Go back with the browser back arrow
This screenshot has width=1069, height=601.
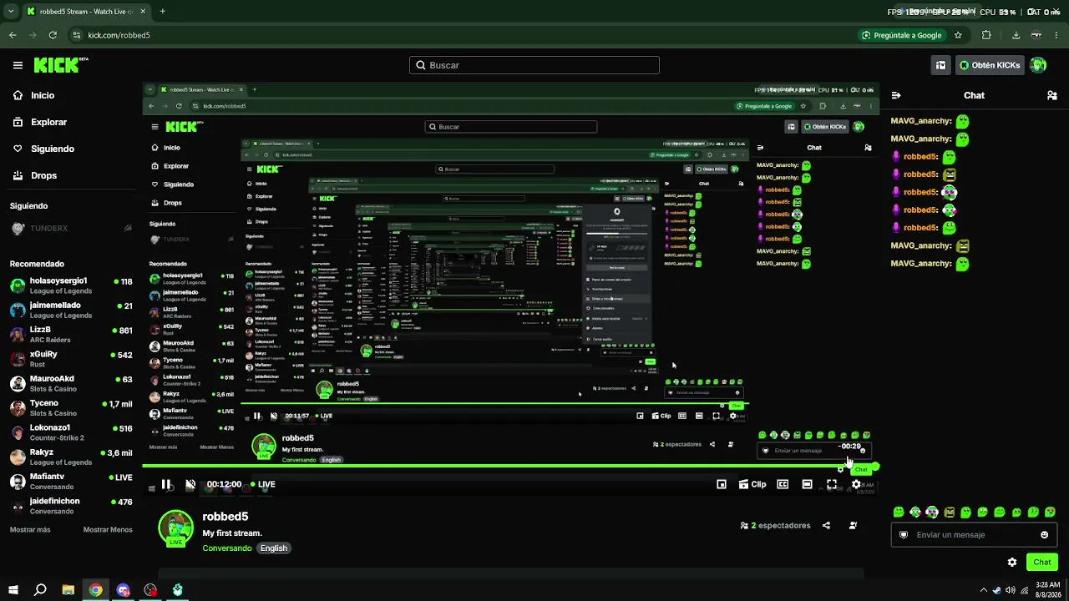tap(13, 35)
